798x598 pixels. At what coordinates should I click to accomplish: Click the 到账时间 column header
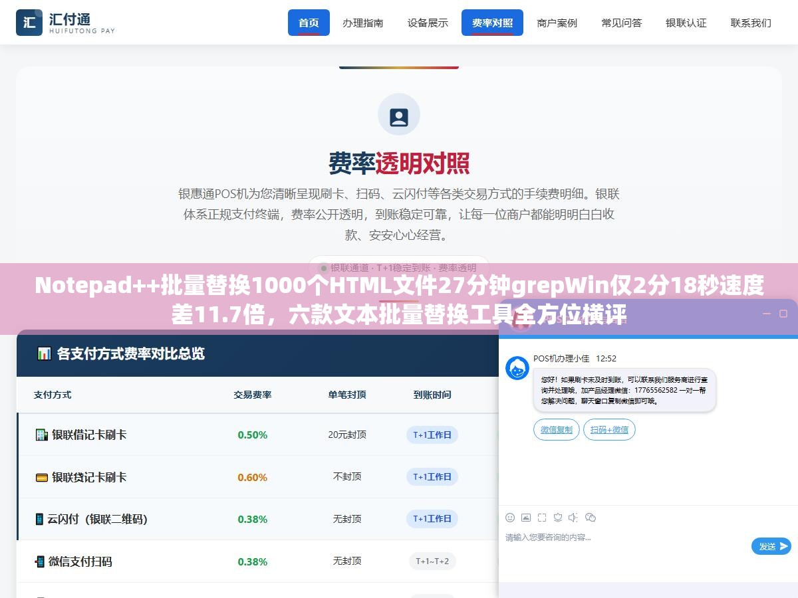point(432,395)
